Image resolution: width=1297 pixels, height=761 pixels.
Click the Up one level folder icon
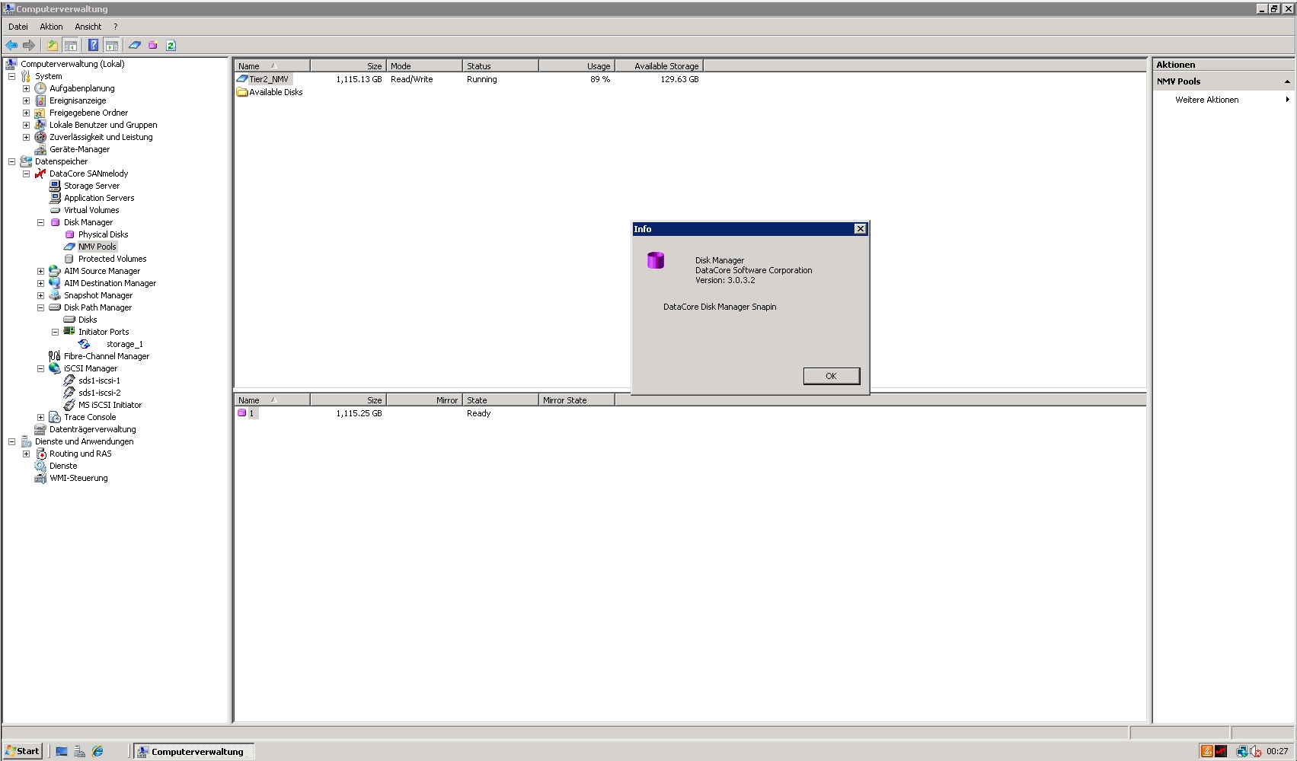point(52,46)
